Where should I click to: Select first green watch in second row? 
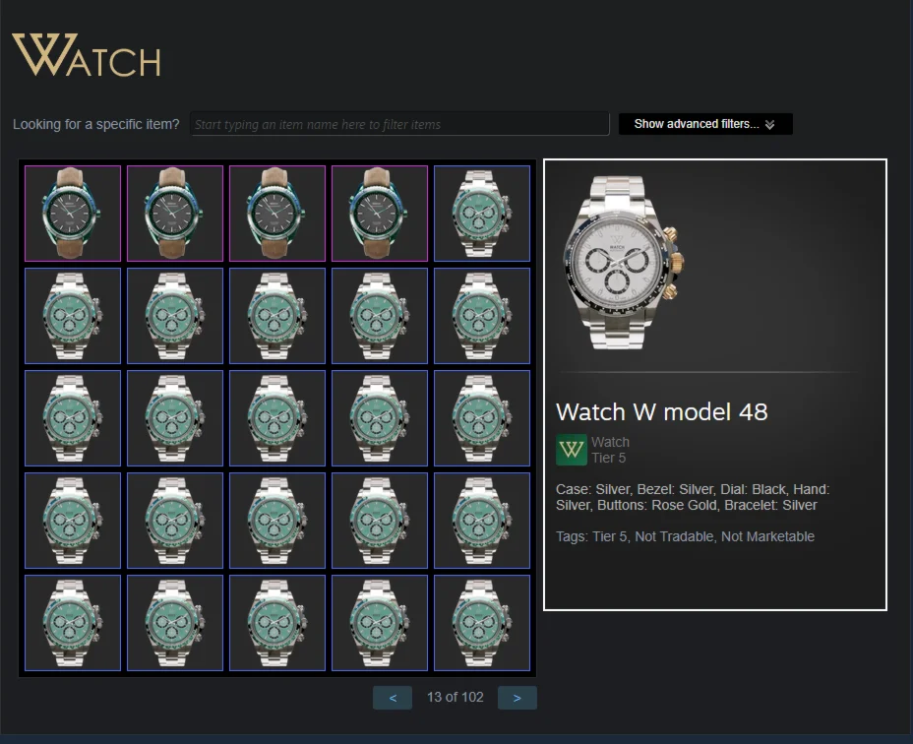pos(73,316)
